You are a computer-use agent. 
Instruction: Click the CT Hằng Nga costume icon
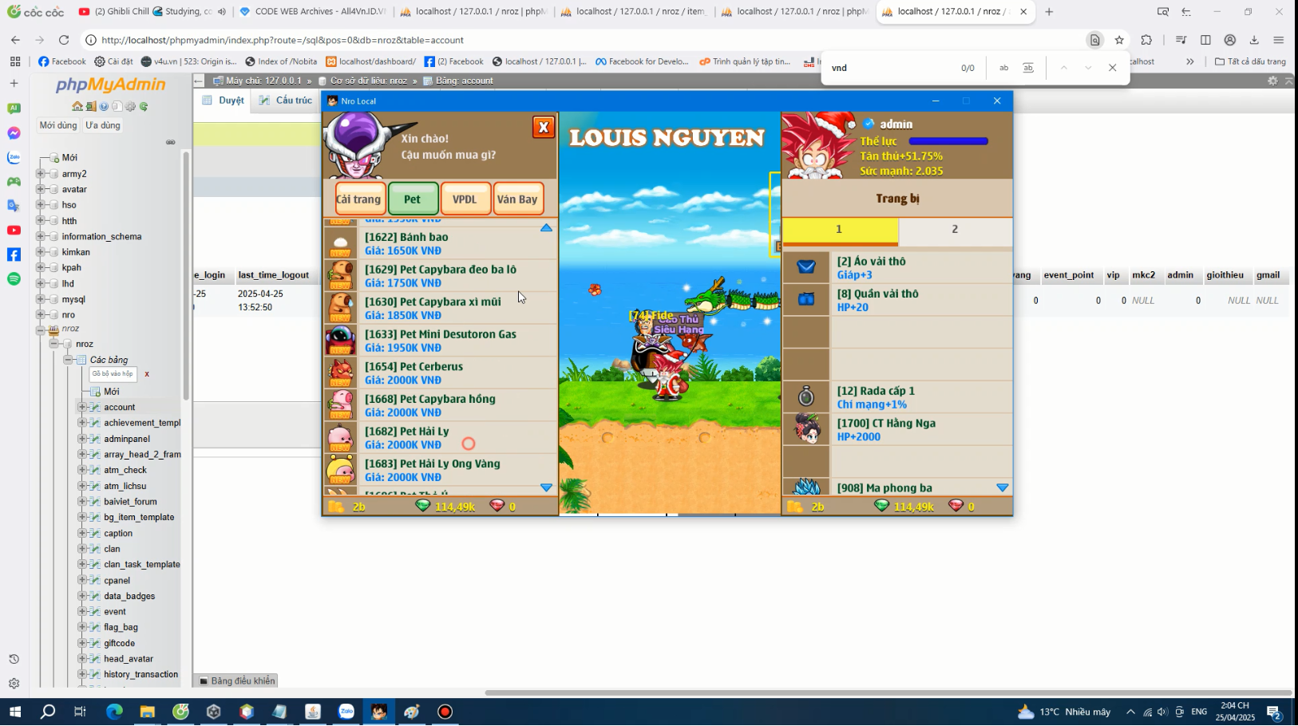[x=806, y=429]
